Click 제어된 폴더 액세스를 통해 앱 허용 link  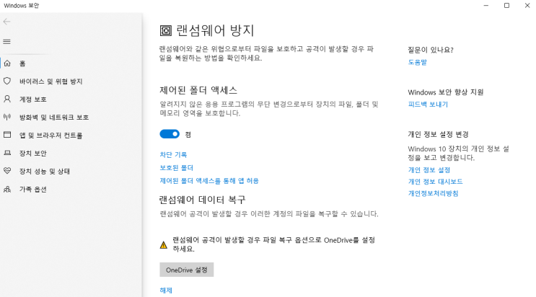coord(209,180)
